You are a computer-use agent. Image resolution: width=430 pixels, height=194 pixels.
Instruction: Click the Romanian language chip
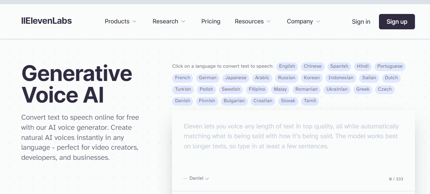[x=307, y=89]
